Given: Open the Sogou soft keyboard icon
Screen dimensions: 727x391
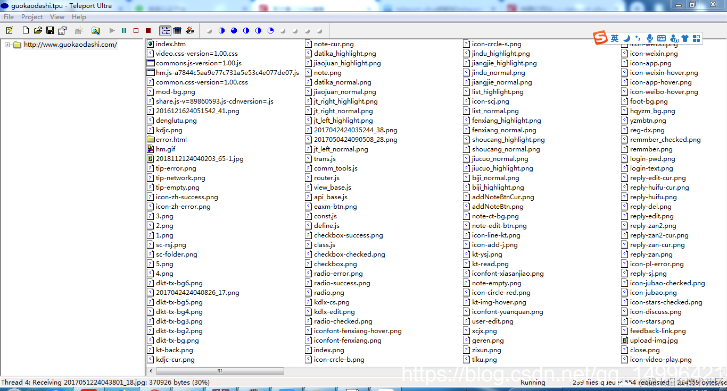Looking at the screenshot, I should point(662,38).
